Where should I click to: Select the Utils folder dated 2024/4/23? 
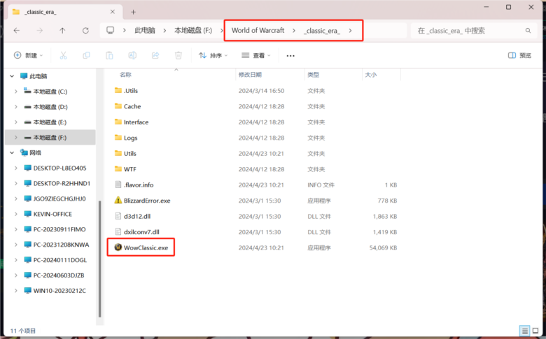[130, 153]
